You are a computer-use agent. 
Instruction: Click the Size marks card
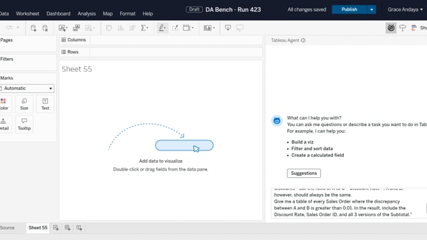24,104
